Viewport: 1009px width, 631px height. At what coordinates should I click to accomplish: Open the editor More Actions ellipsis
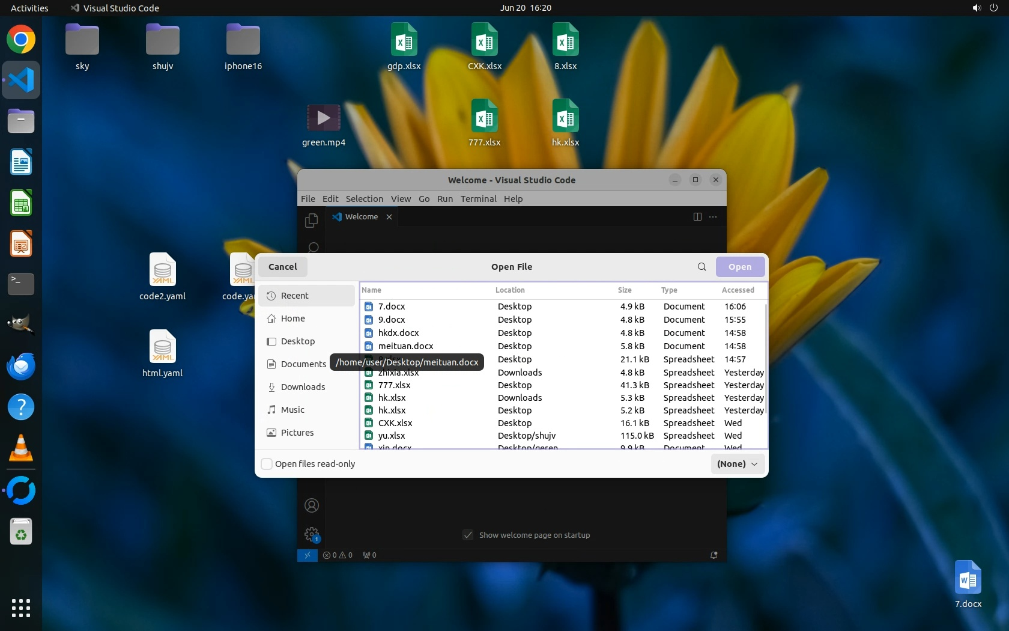(x=713, y=217)
